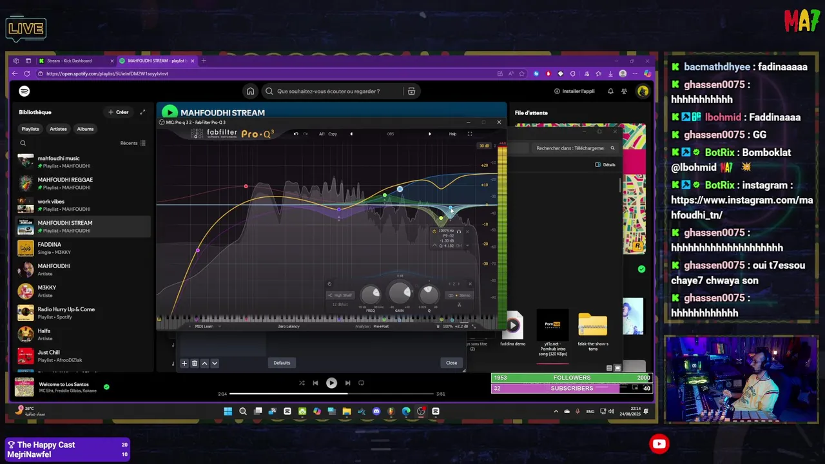Screen dimensions: 825x464
Task: Filter the library by Playlists
Action: [x=30, y=129]
